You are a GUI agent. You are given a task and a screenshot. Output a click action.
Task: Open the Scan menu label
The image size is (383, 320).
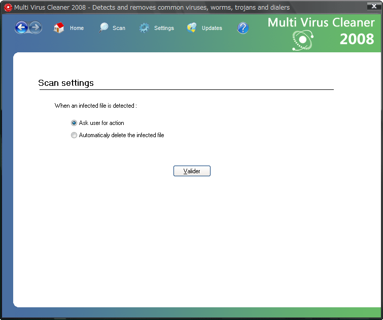click(119, 28)
